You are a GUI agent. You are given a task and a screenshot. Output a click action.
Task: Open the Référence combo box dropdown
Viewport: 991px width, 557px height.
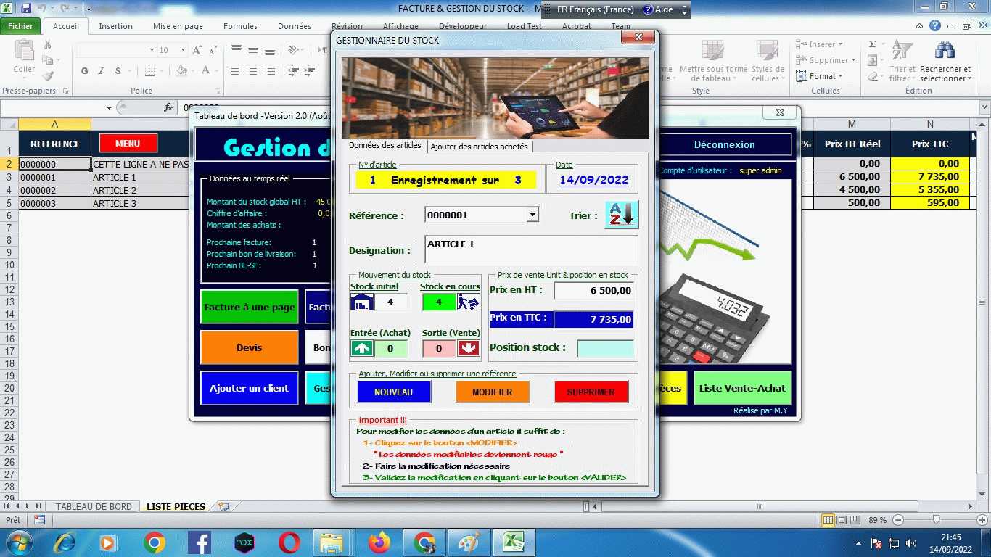coord(532,215)
